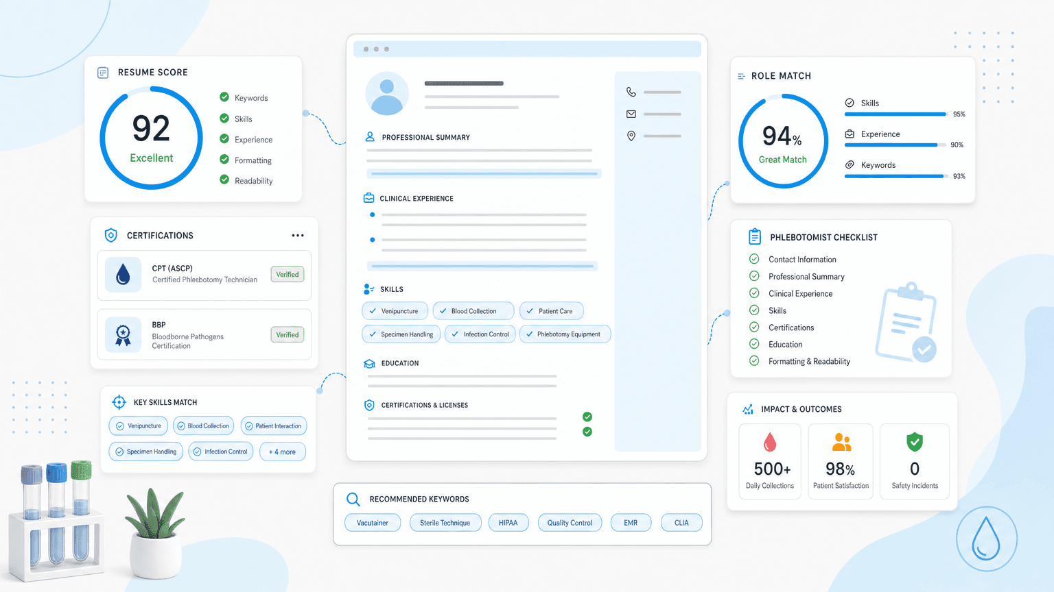Screen dimensions: 1054x592
Task: Click the Patient Interaction skill chip
Action: pyautogui.click(x=274, y=426)
